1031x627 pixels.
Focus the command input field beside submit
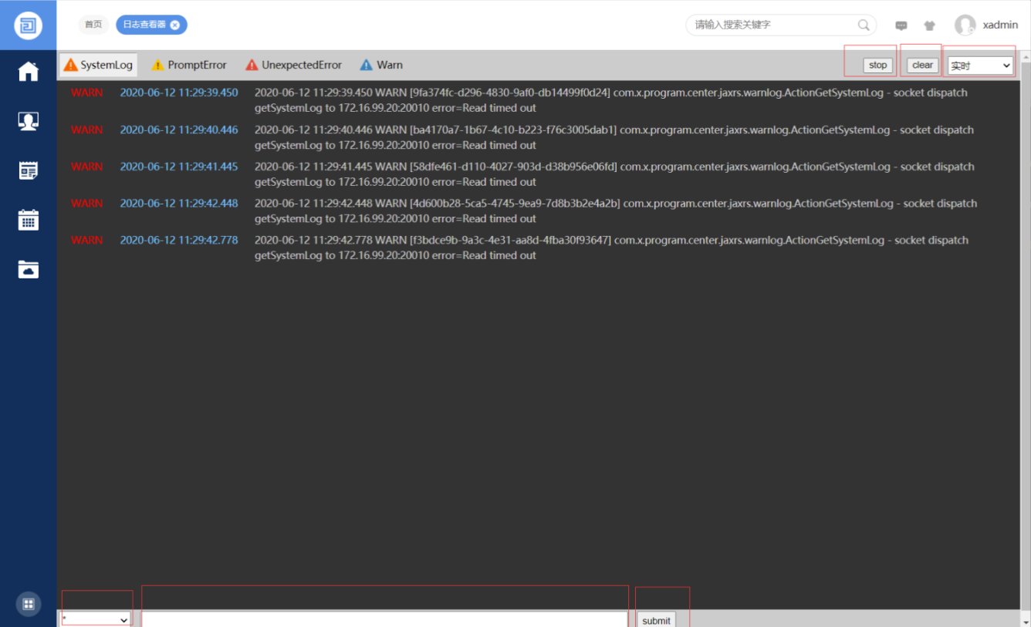point(384,619)
